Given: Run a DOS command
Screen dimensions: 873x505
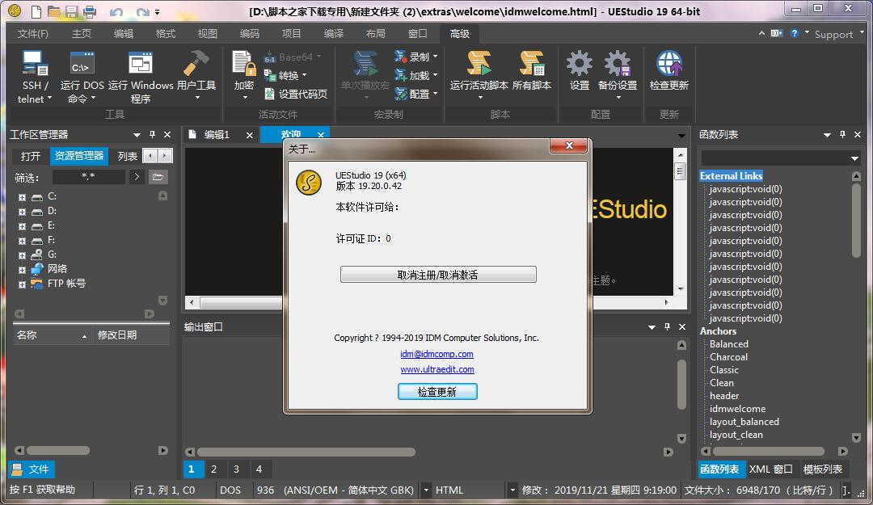Looking at the screenshot, I should pos(82,77).
